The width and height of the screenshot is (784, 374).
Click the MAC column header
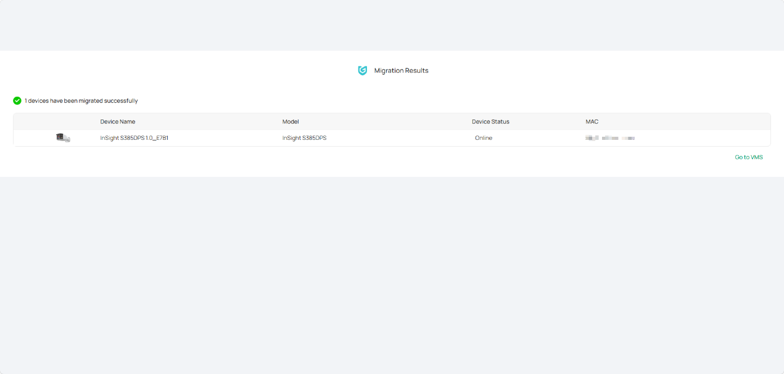coord(592,121)
